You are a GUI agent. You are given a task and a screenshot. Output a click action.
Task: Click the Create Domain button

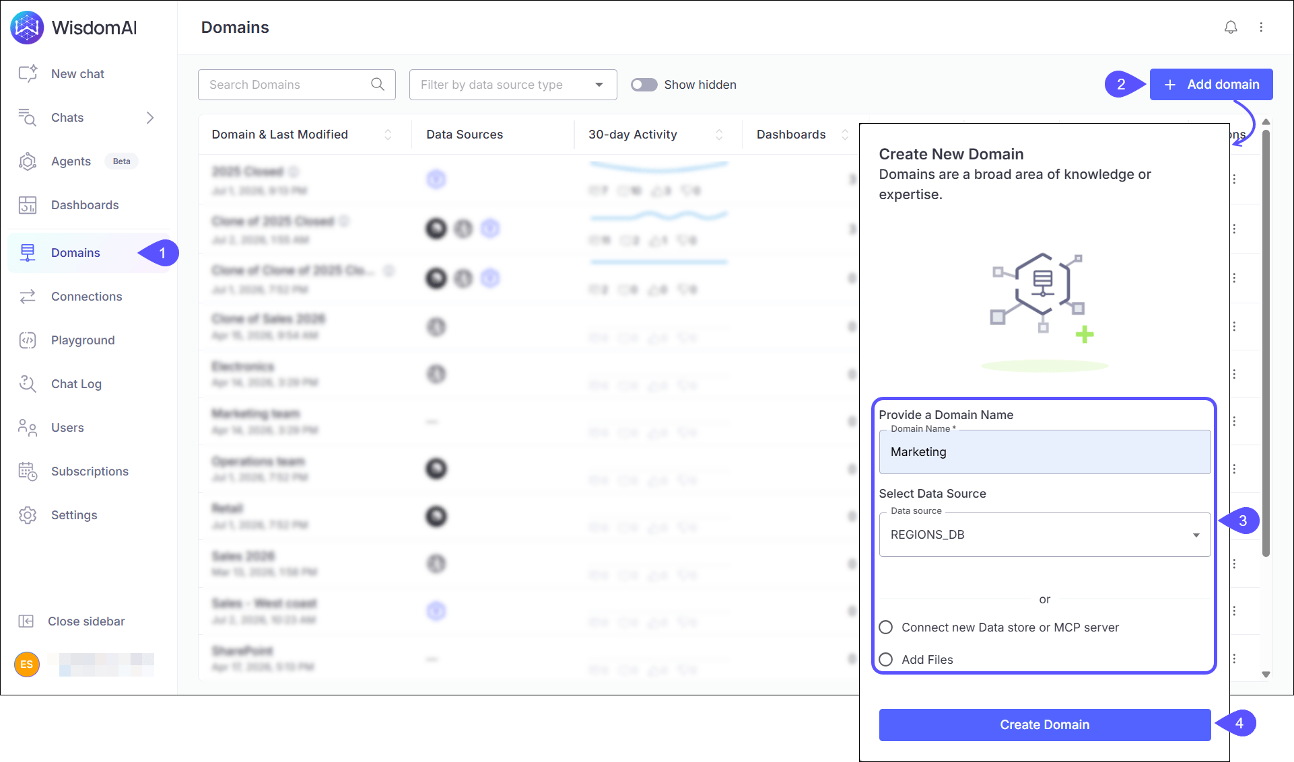pos(1045,725)
